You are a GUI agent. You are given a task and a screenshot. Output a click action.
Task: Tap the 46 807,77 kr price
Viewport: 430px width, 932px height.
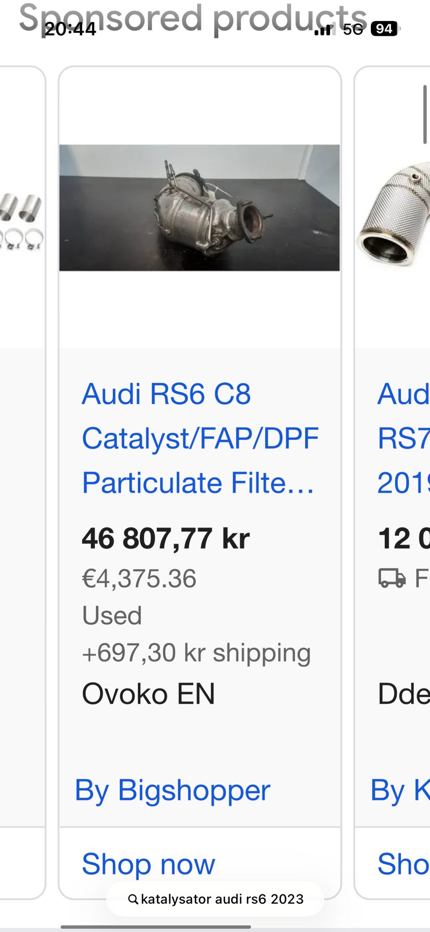[x=165, y=538]
